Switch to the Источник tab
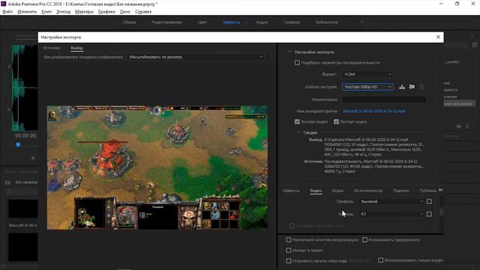 [52, 48]
